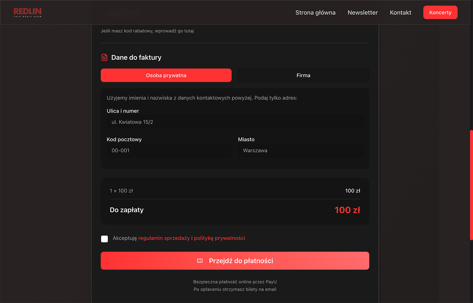
Task: Open the regulamin sprzedaży link
Action: pos(164,238)
